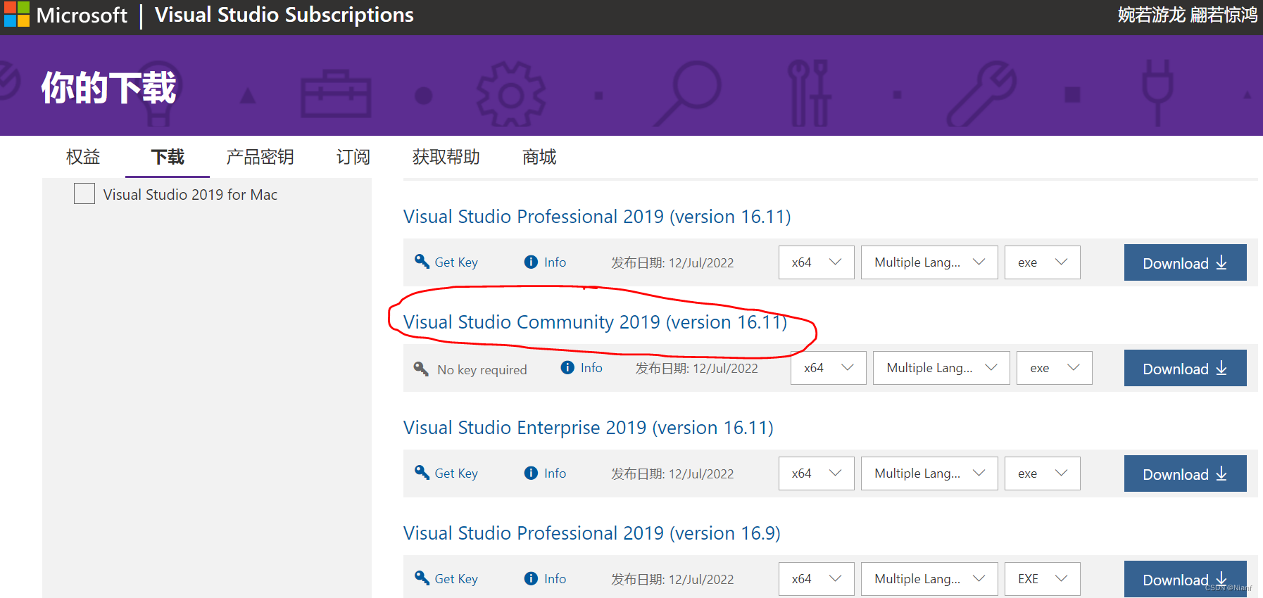Select the 下载 tab
The height and width of the screenshot is (598, 1263).
pyautogui.click(x=168, y=157)
